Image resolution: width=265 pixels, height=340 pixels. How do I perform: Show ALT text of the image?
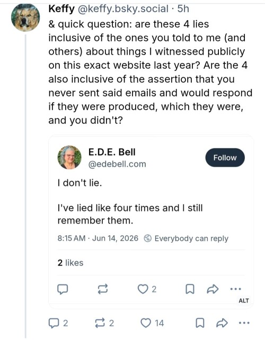(x=244, y=300)
